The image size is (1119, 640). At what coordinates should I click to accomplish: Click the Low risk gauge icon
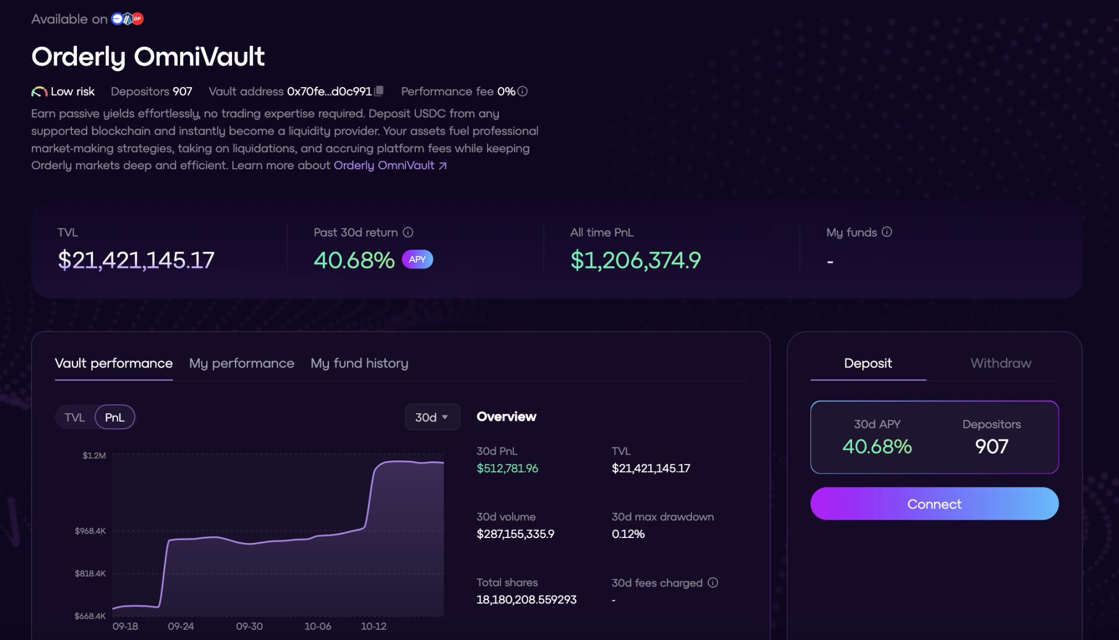pyautogui.click(x=39, y=92)
